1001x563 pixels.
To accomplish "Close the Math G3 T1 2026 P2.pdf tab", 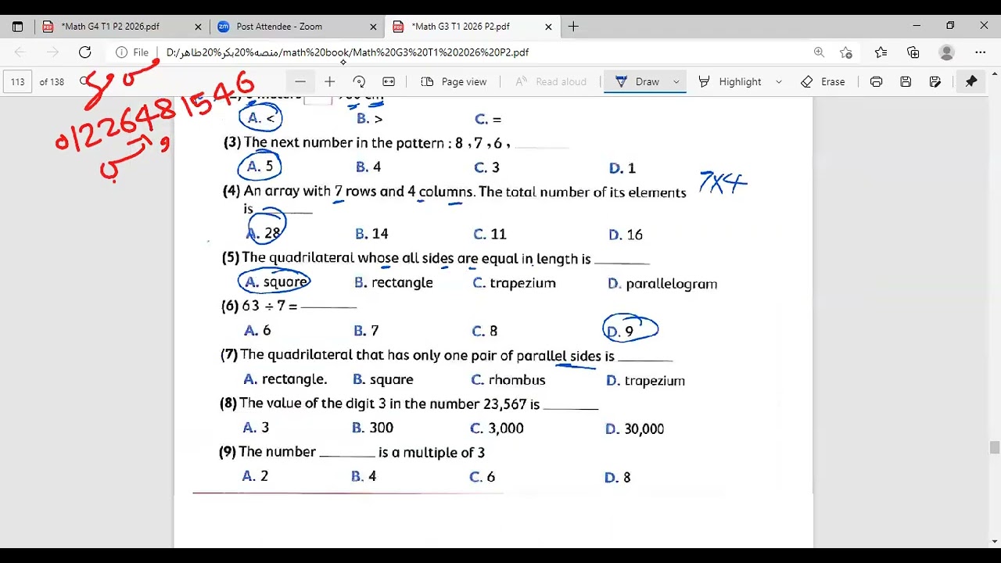I will pyautogui.click(x=548, y=27).
